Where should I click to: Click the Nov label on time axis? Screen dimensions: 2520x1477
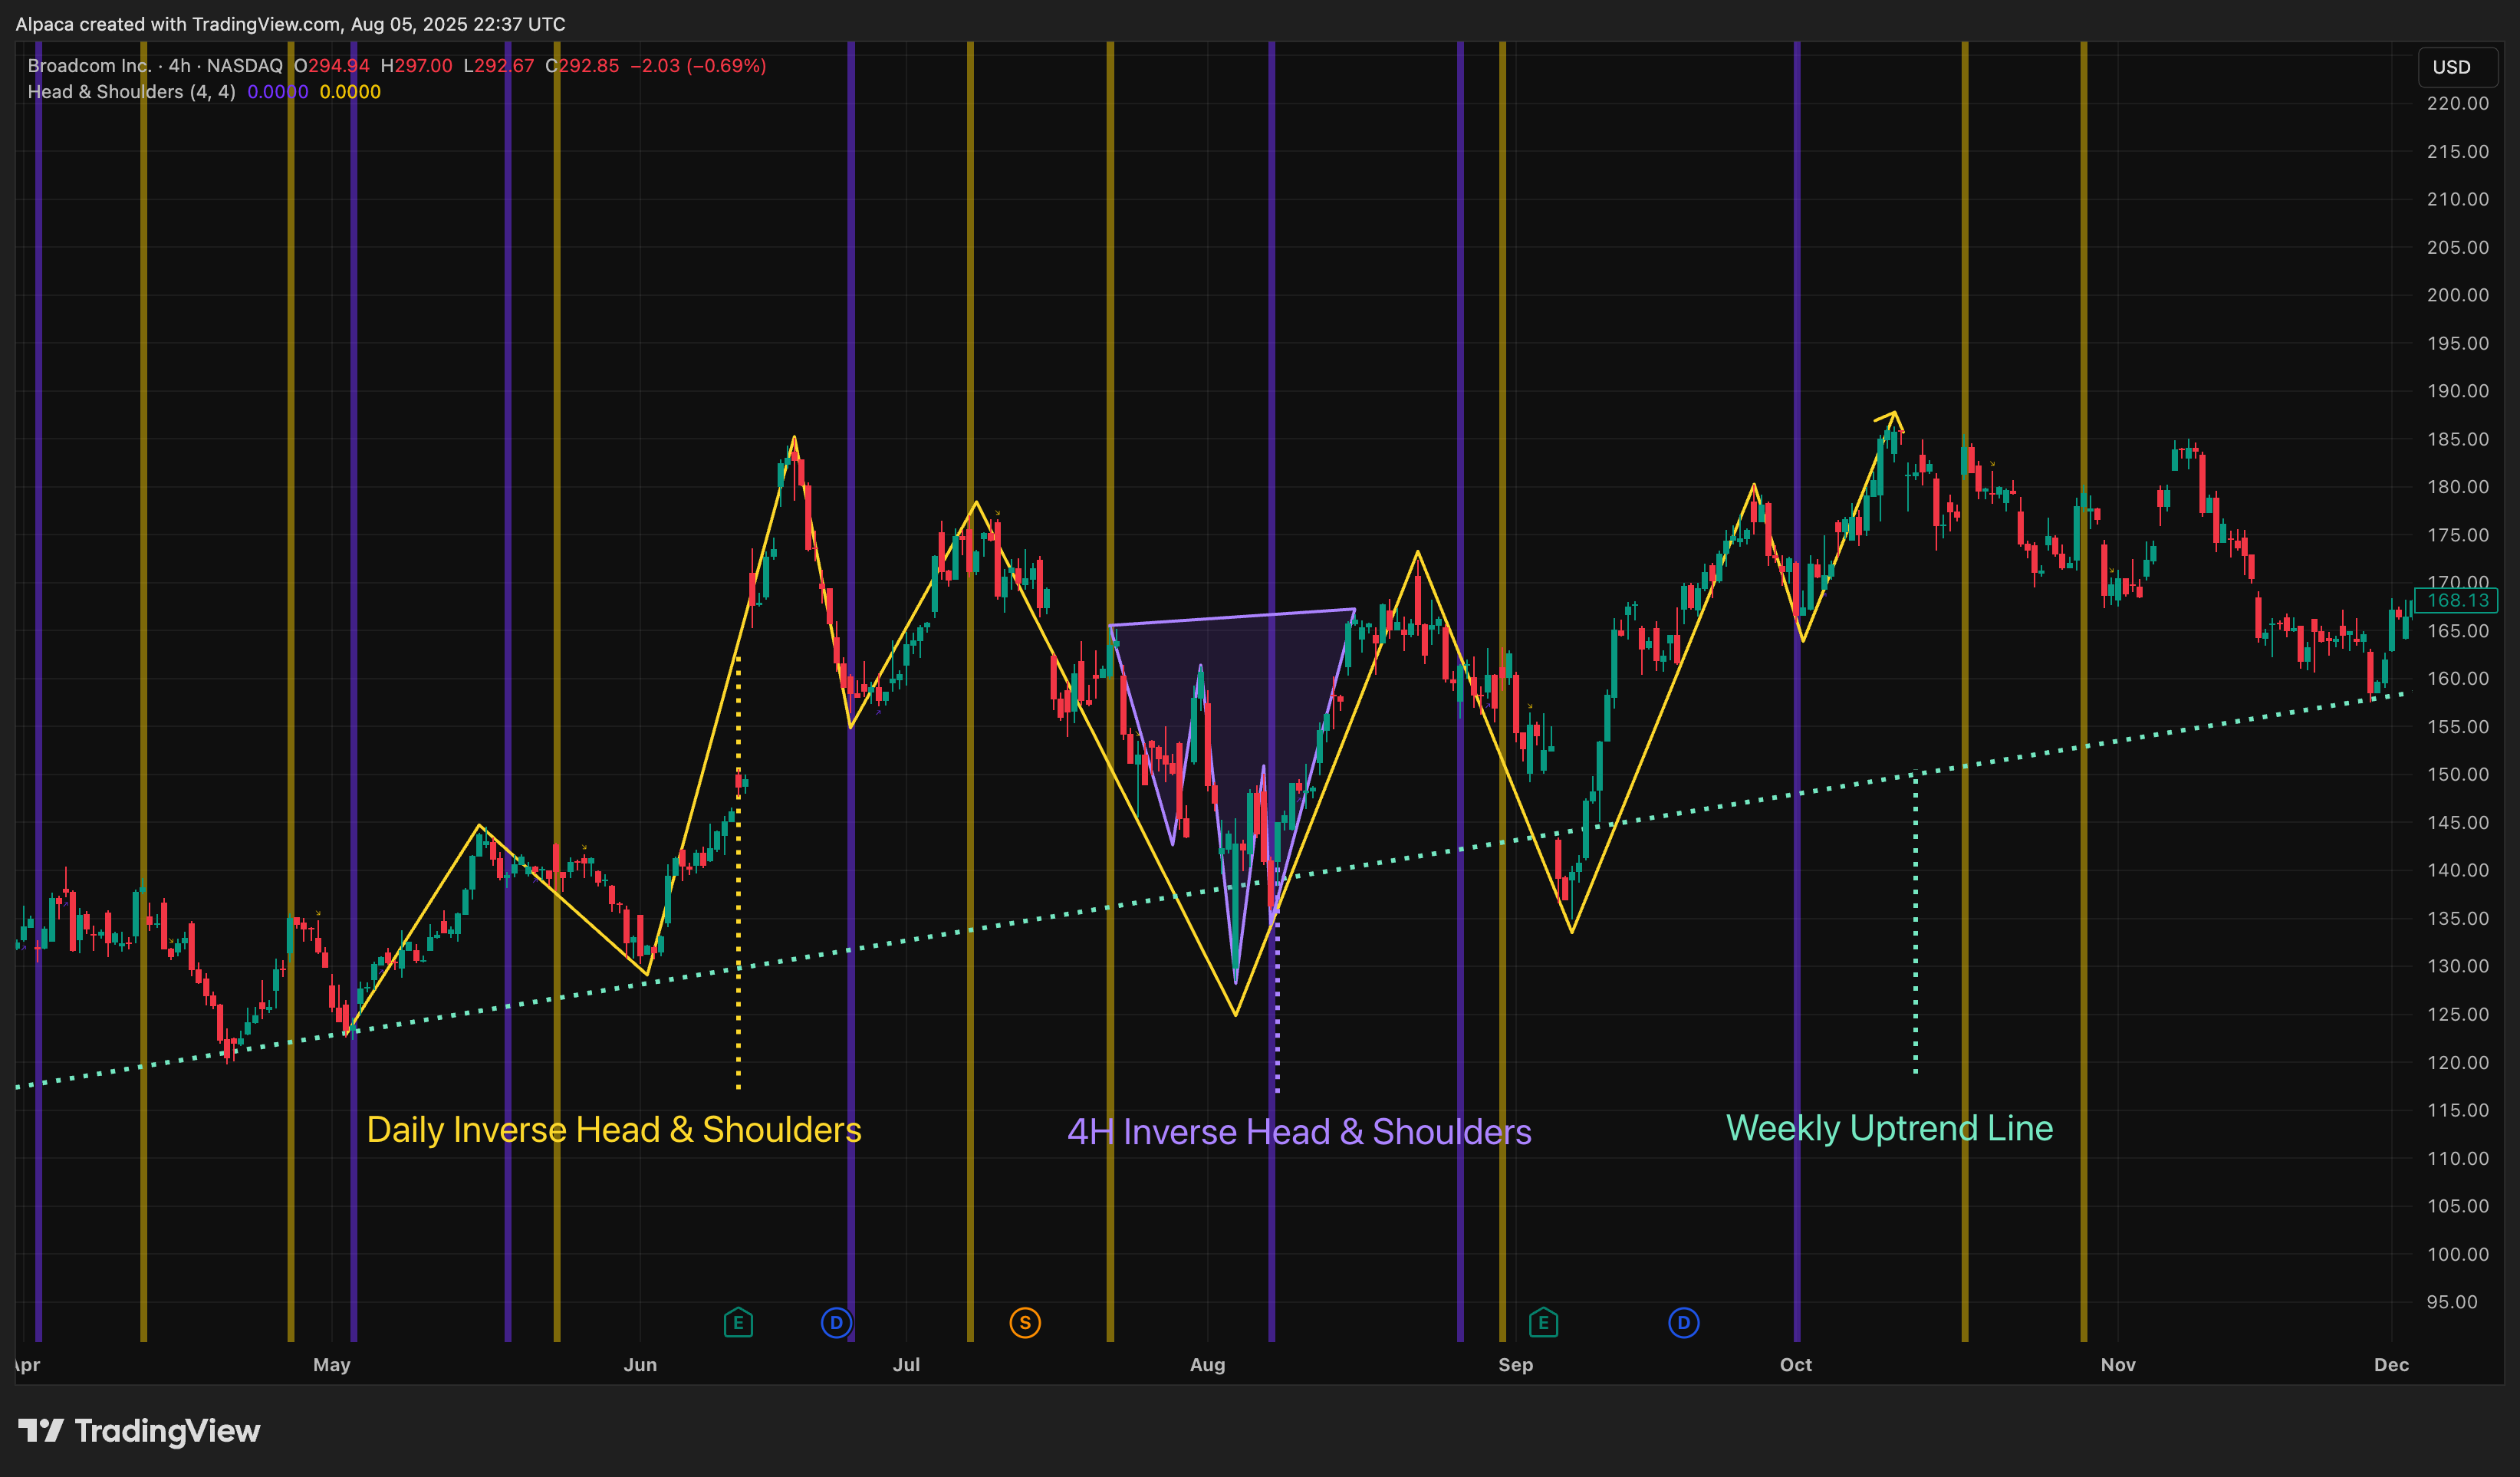(x=2118, y=1365)
